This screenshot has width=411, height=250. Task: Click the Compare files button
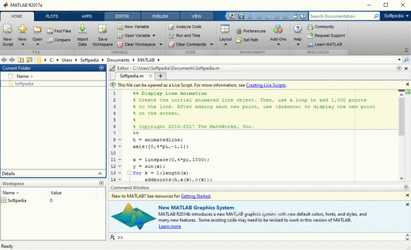click(59, 40)
